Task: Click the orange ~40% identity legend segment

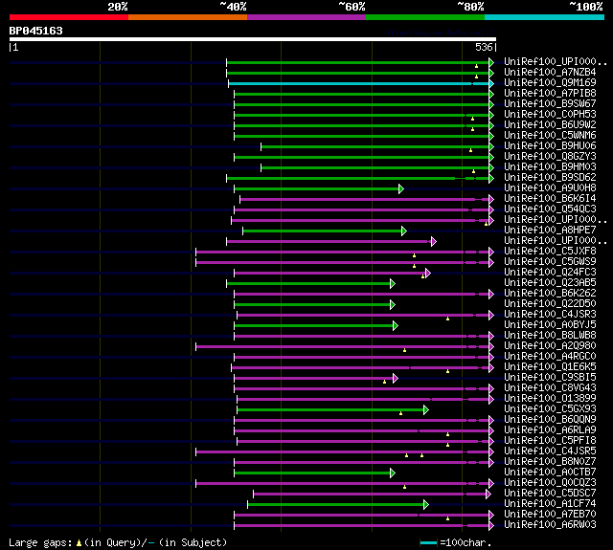Action: (x=188, y=17)
